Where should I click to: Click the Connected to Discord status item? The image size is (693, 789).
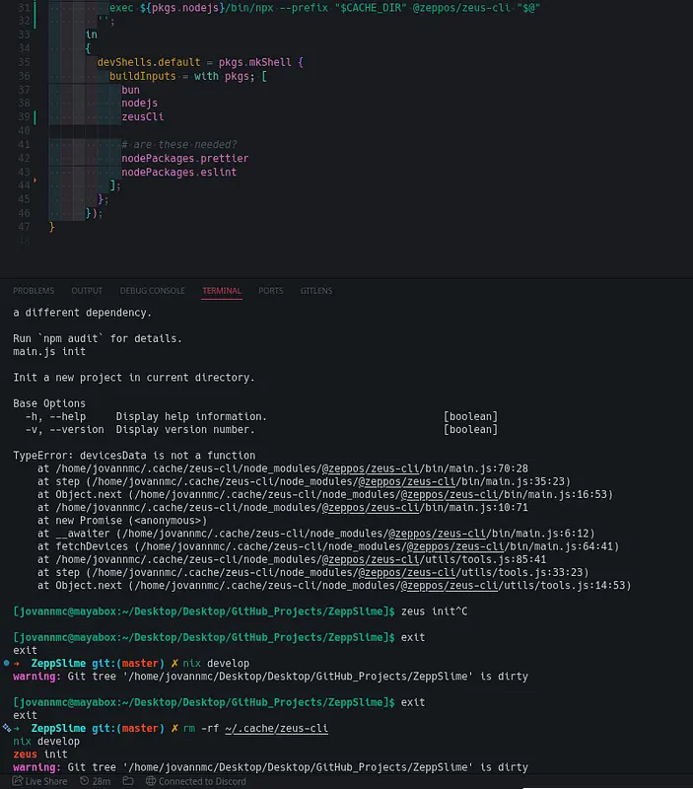tap(195, 781)
